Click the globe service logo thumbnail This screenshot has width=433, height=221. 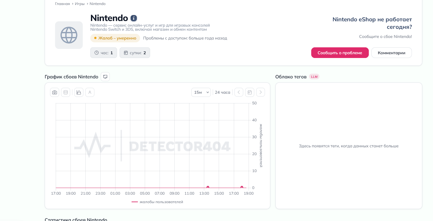point(69,35)
